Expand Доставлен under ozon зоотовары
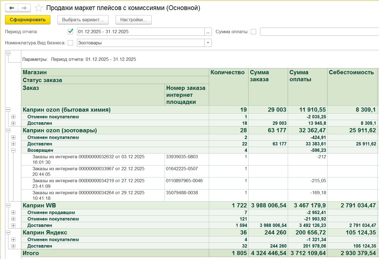Screen dimensions: 379x259 click(x=13, y=144)
